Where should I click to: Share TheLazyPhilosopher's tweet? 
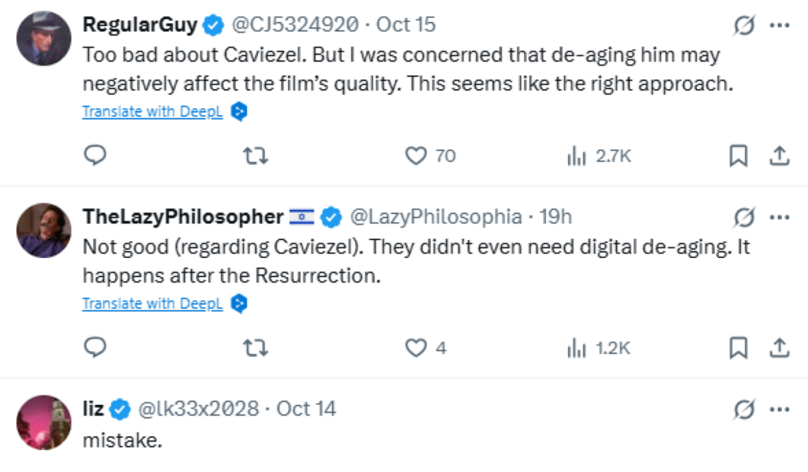(x=780, y=347)
